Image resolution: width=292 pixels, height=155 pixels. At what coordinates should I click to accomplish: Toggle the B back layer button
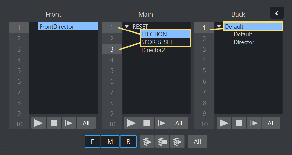tap(128, 142)
